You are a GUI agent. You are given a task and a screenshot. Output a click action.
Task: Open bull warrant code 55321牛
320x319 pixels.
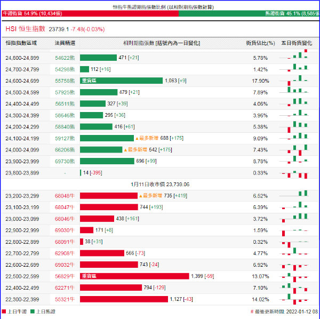point(65,299)
